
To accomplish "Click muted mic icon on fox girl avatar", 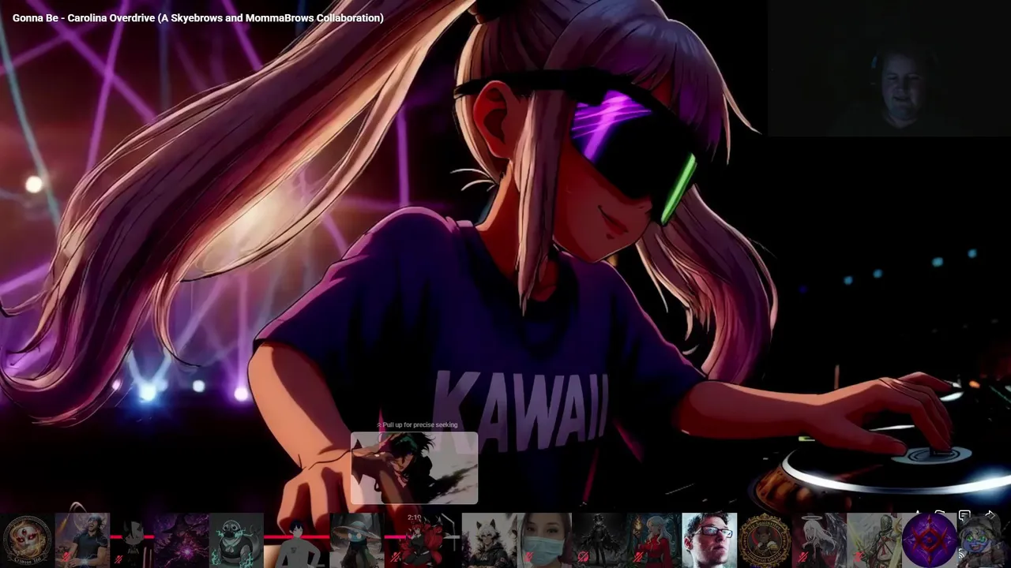I will [x=397, y=559].
